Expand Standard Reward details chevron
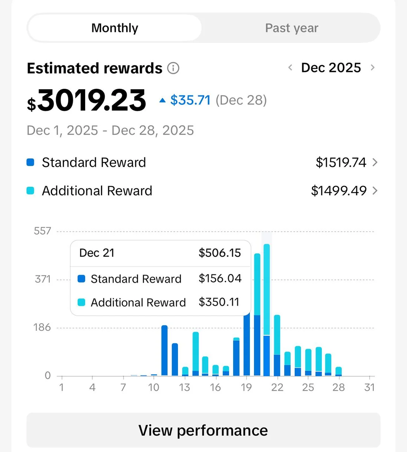Screen dimensions: 407x452 [375, 163]
